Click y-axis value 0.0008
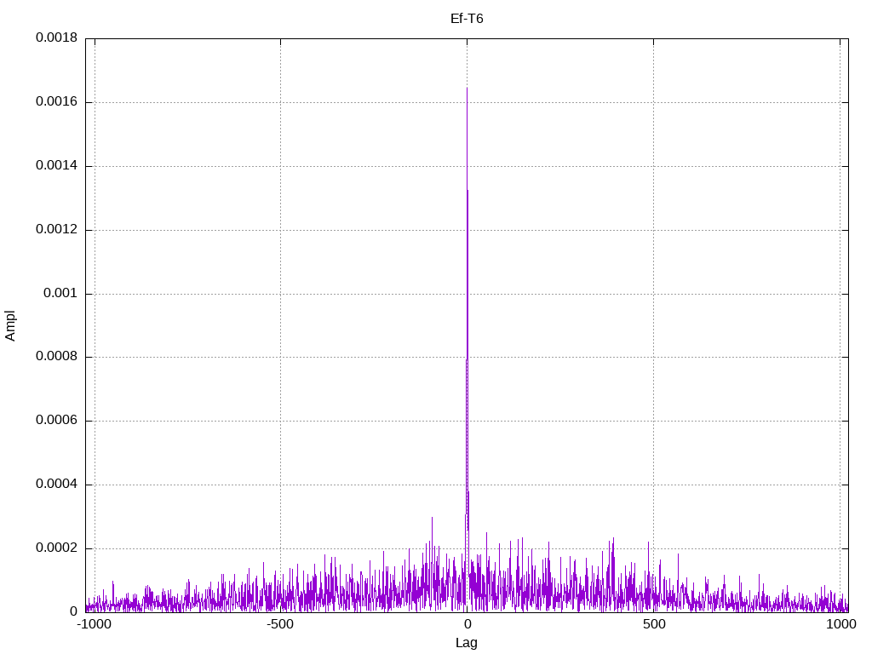The width and height of the screenshot is (872, 654). pos(57,357)
